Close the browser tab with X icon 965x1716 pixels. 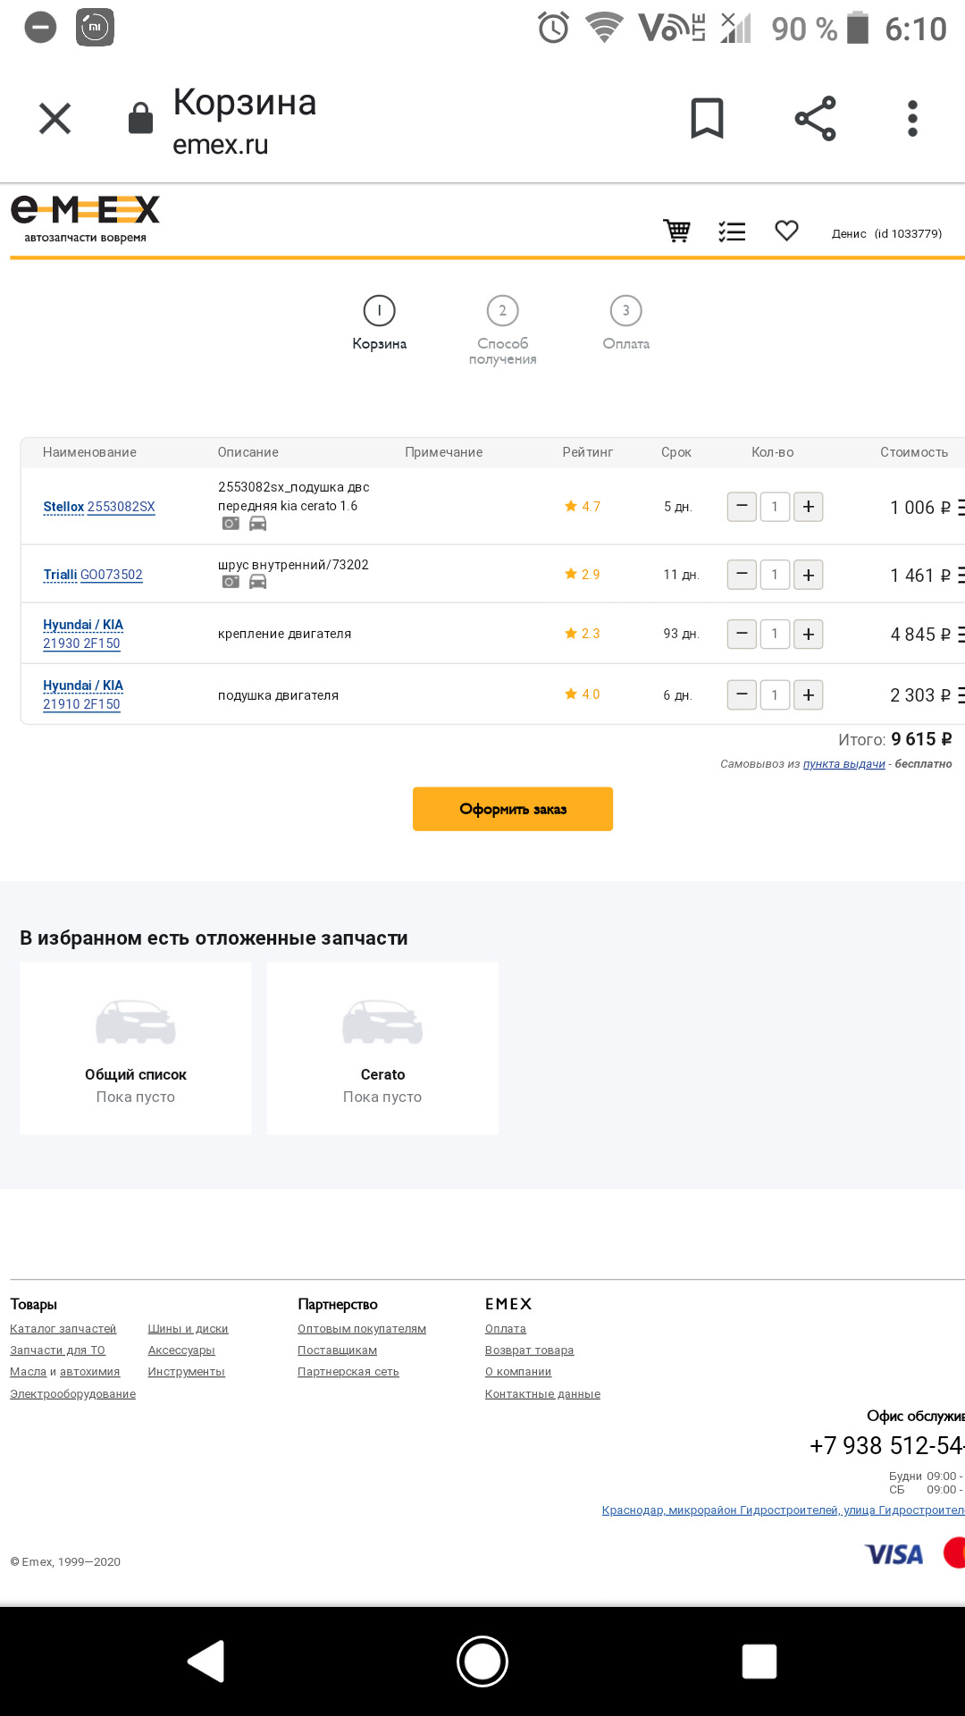point(55,118)
